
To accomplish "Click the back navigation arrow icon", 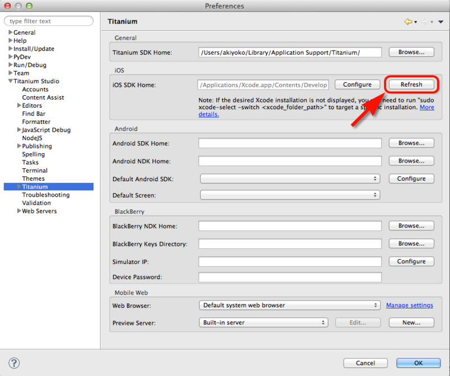I will point(408,21).
